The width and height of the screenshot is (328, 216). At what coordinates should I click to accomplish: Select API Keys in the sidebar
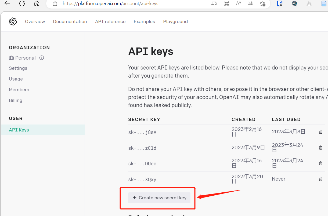click(x=43, y=130)
